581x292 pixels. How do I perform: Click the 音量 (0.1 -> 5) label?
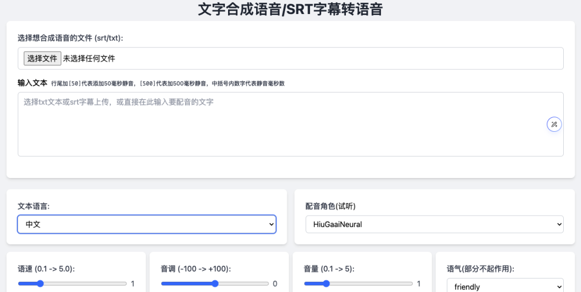pos(329,269)
